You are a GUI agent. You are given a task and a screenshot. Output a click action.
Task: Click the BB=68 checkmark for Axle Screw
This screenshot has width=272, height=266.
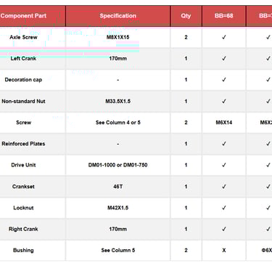(224, 37)
